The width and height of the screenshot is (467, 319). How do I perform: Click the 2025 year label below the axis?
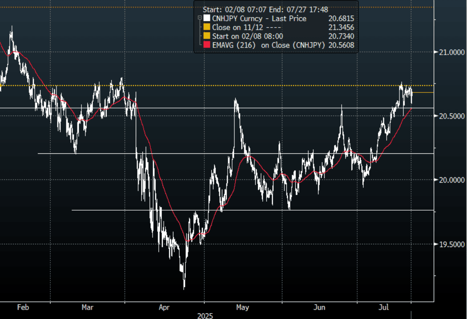(x=205, y=316)
